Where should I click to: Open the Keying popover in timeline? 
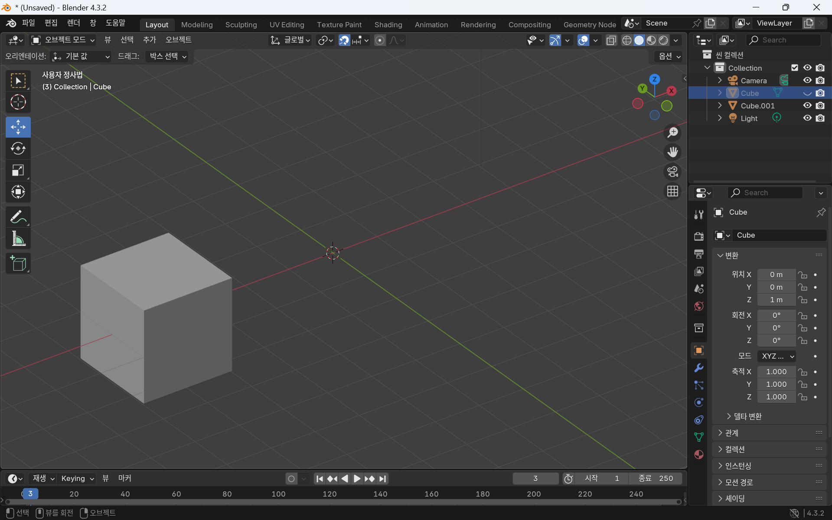(x=78, y=478)
